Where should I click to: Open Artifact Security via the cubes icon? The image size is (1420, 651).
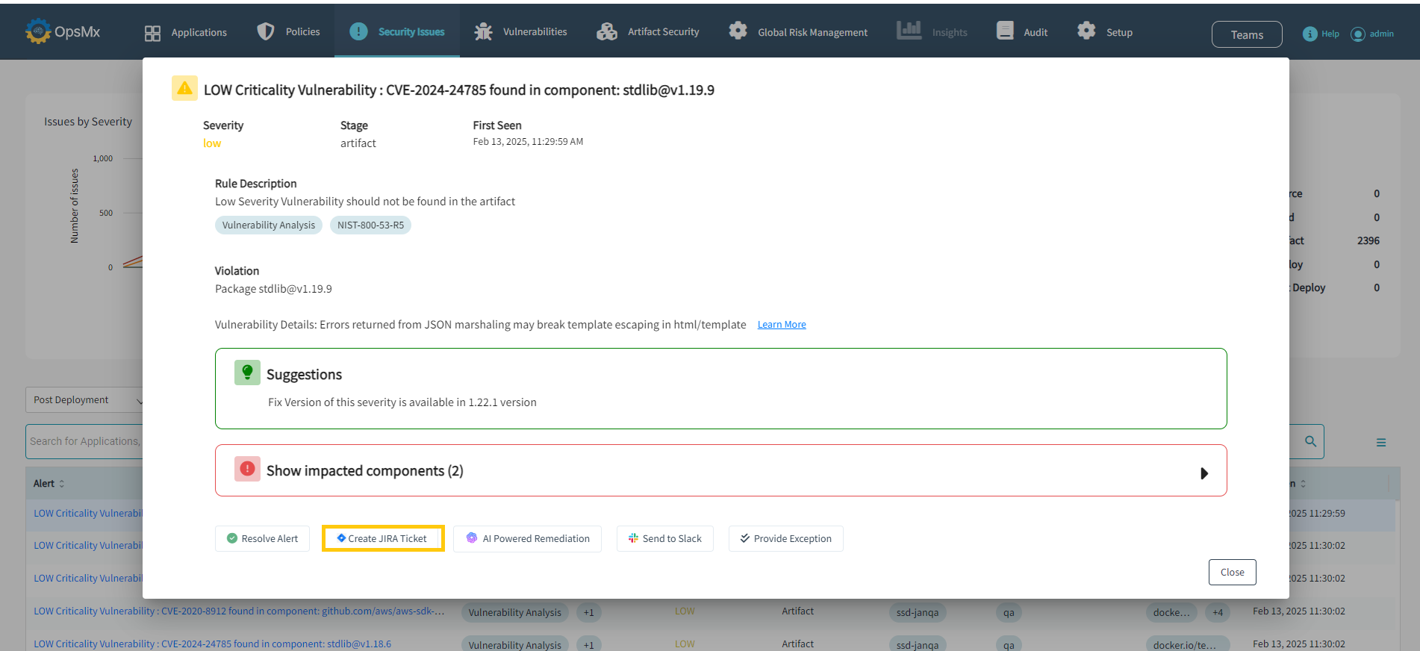[x=607, y=31]
